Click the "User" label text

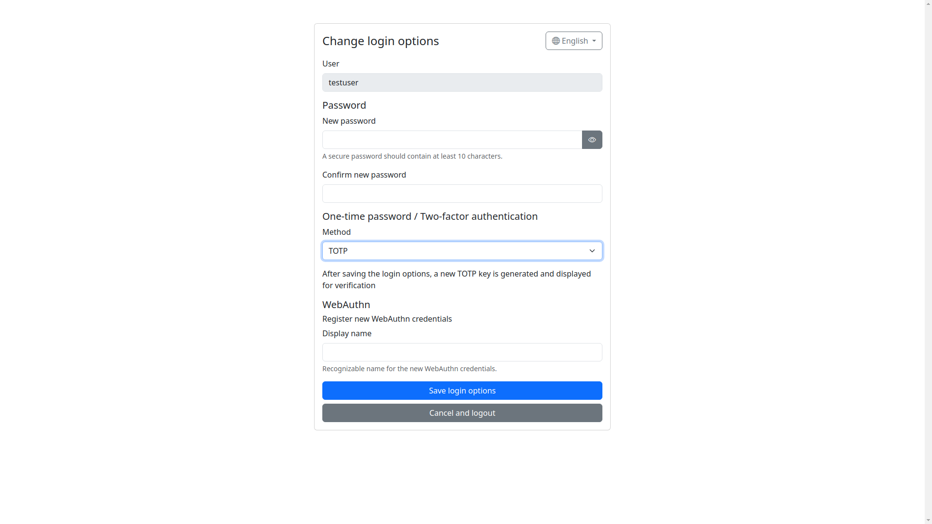331,64
